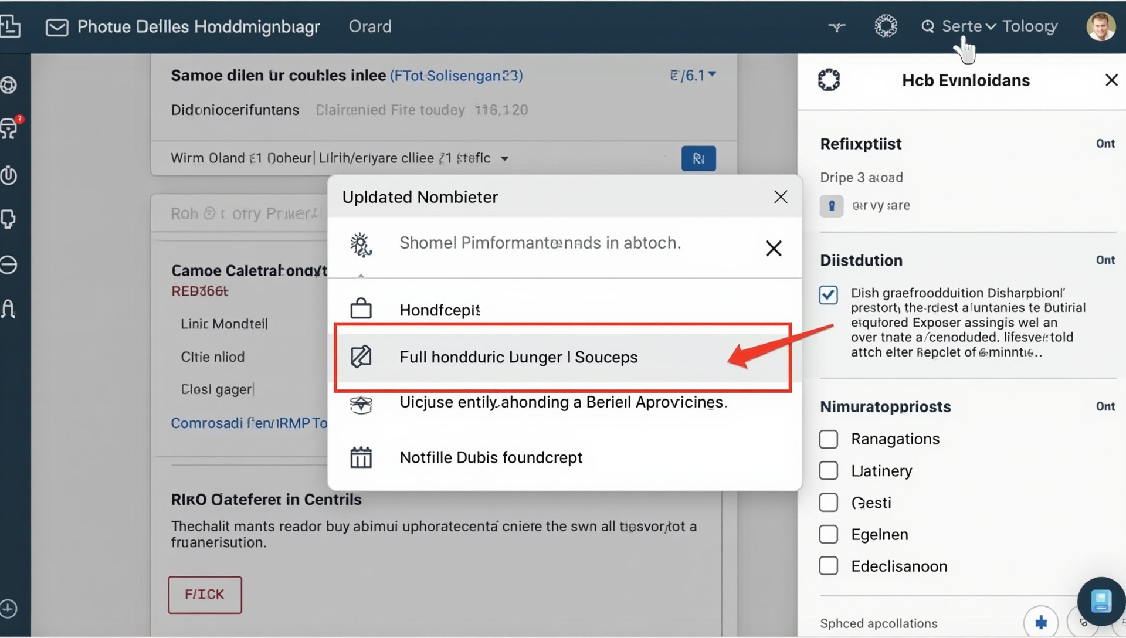This screenshot has height=638, width=1126.
Task: Check the Egelnen option
Action: click(x=828, y=534)
